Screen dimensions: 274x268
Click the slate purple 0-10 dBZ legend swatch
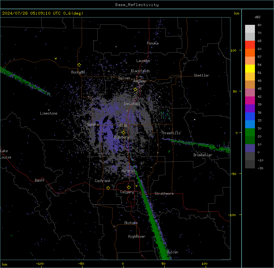coord(250,148)
